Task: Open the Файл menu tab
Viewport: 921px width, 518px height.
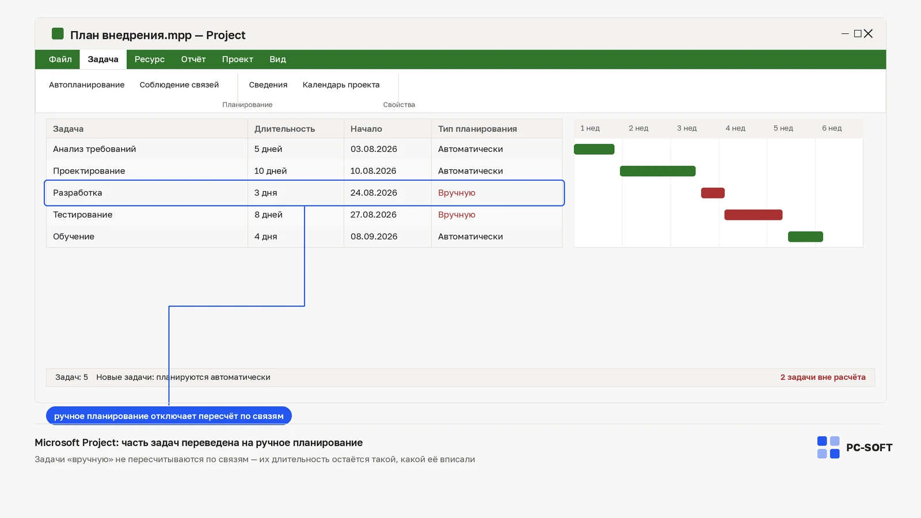Action: [x=60, y=59]
